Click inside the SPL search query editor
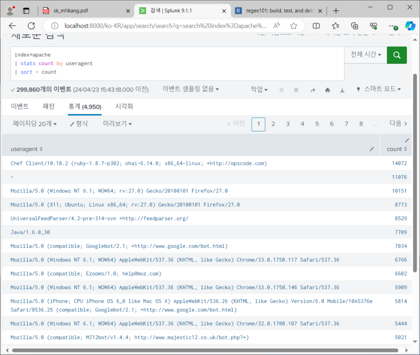 tap(177, 64)
